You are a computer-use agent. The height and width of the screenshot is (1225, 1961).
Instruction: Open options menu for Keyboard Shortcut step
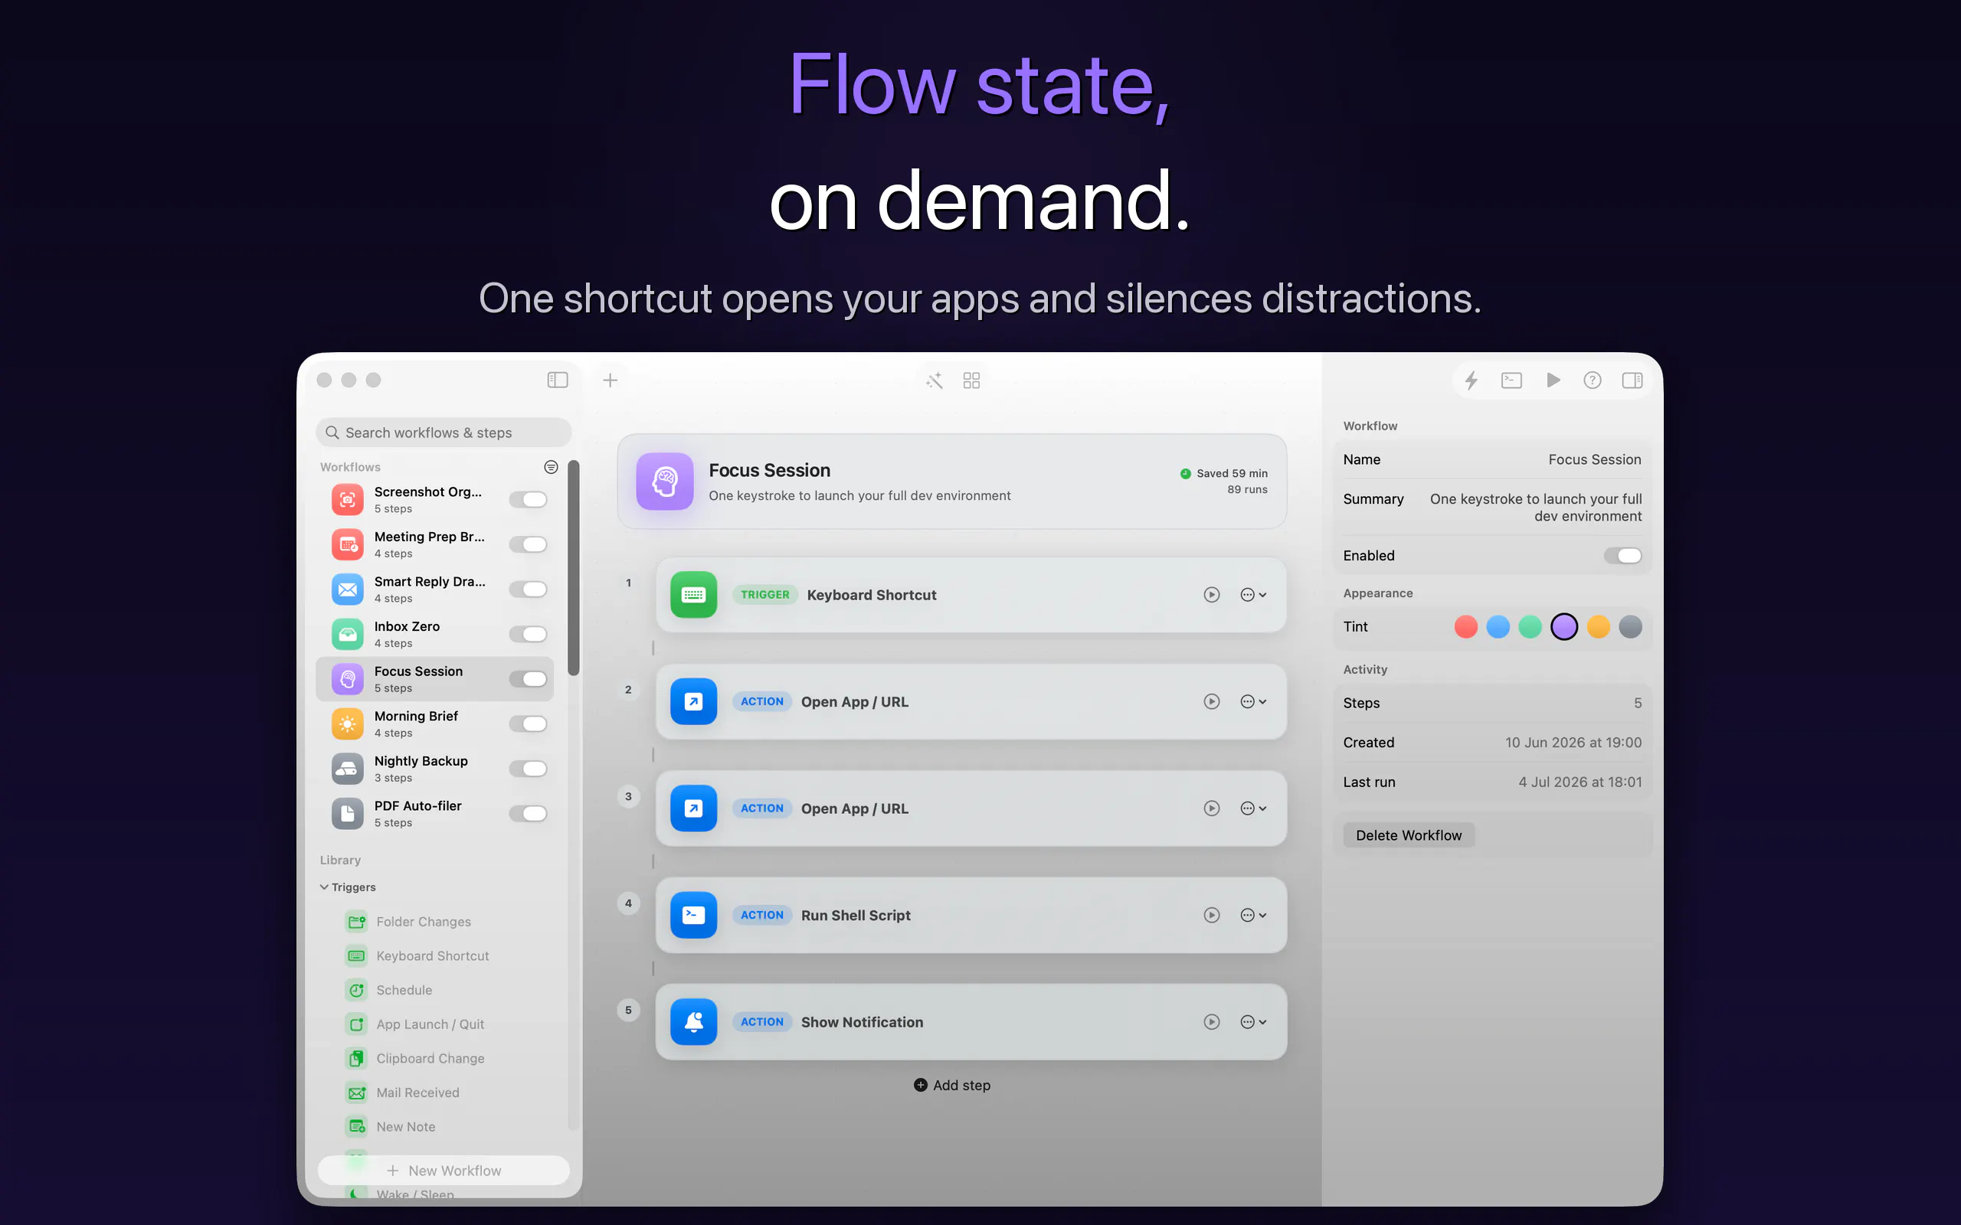[1252, 595]
